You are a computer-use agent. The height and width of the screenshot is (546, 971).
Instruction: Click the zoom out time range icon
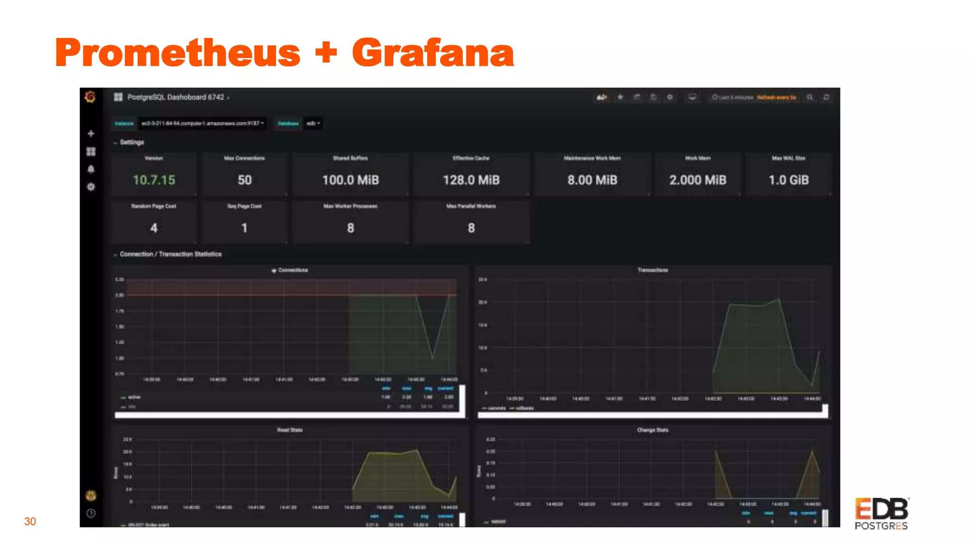coord(810,97)
